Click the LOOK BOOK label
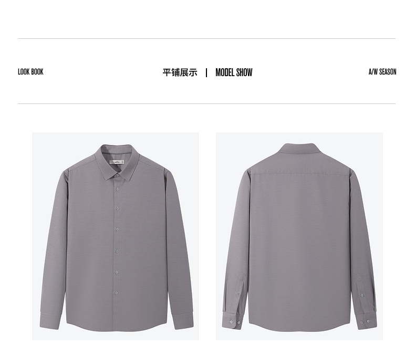The width and height of the screenshot is (415, 345). [30, 72]
